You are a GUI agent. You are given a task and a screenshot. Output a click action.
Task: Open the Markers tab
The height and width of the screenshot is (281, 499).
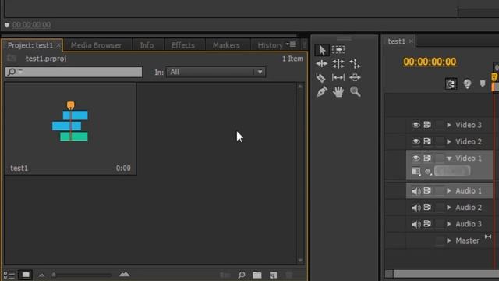coord(226,45)
